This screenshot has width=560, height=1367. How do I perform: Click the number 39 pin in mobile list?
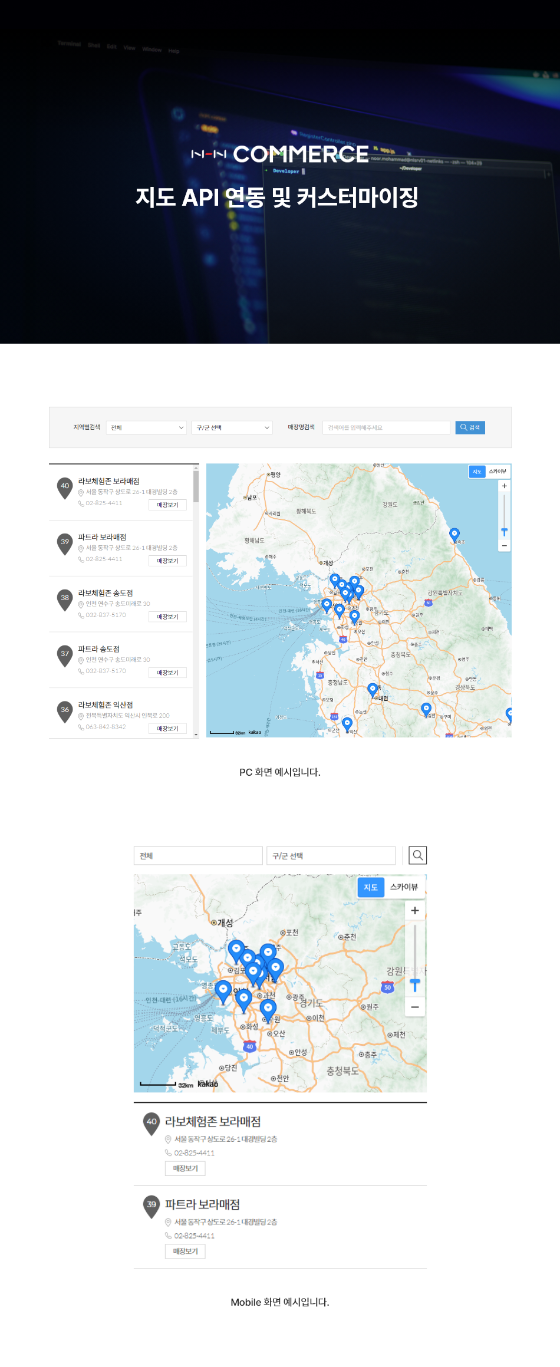[x=151, y=1205]
